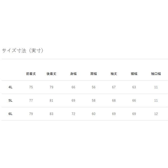Select the 前着丈 column header

[x=31, y=74]
